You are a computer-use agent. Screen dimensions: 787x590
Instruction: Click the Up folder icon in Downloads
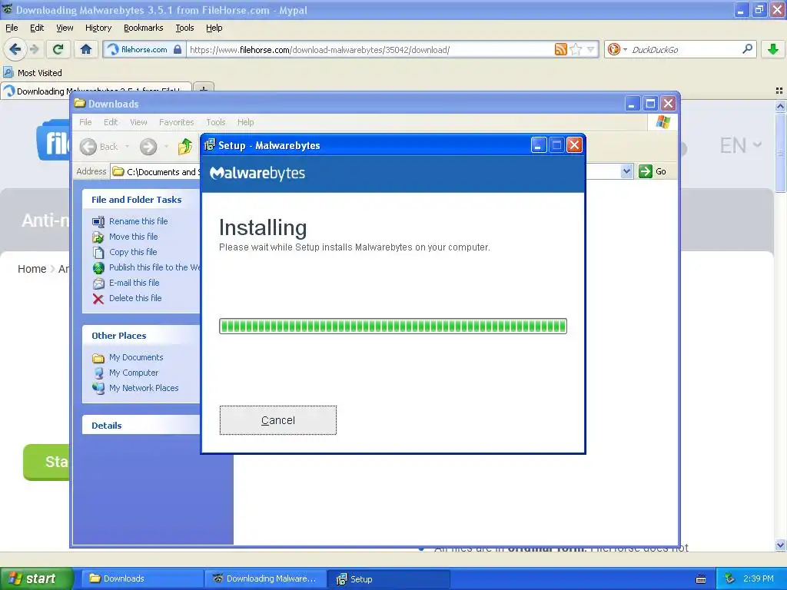coord(185,147)
